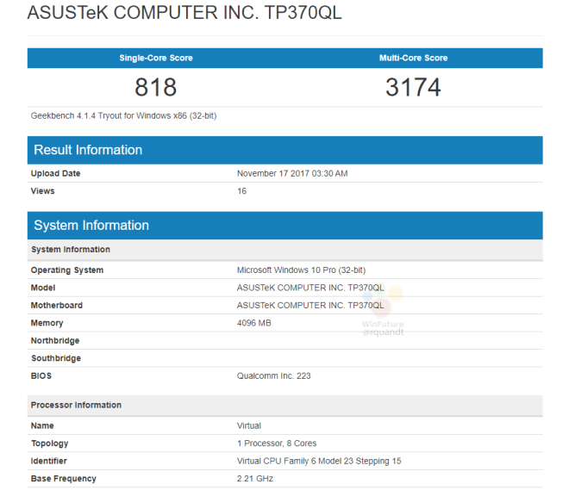Click the WinFuture watermark logo
Screen dimensions: 569x490
(383, 304)
